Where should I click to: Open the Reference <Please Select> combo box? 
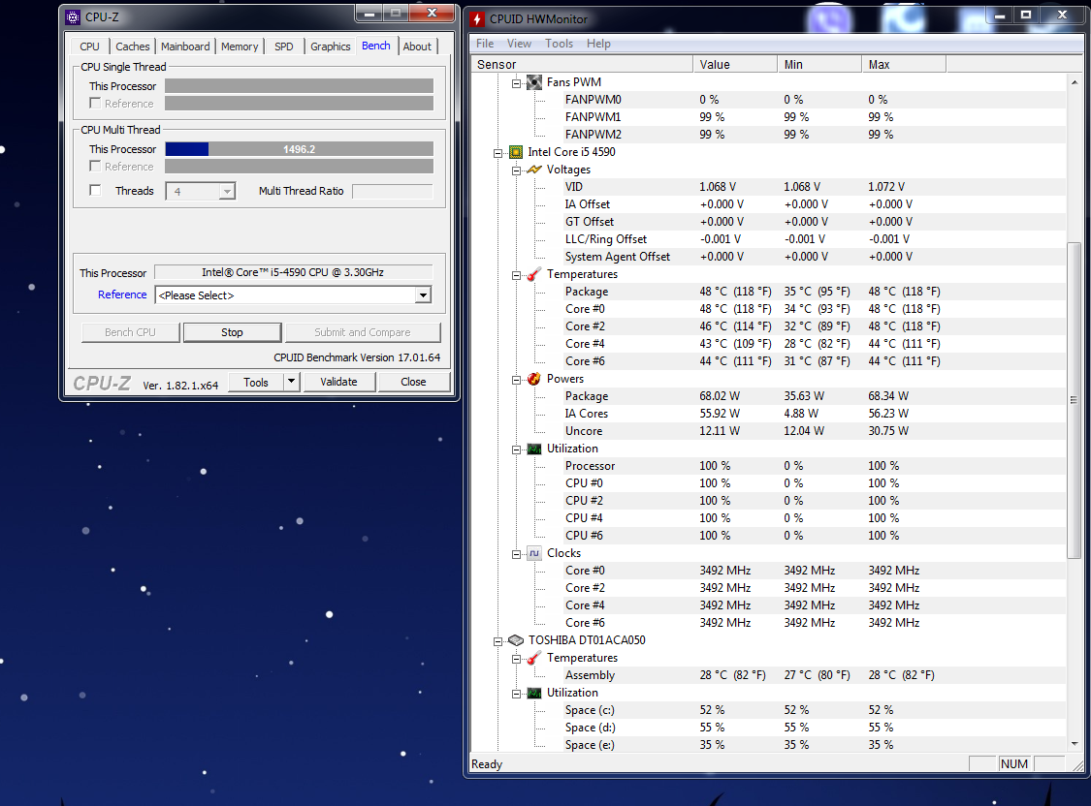pos(293,295)
